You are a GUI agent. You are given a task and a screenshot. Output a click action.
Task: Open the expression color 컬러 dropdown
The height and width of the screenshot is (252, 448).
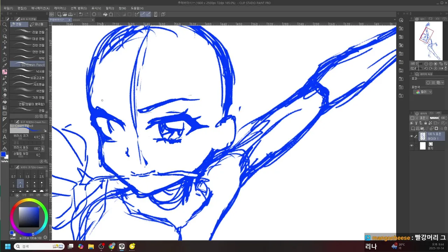point(423,92)
